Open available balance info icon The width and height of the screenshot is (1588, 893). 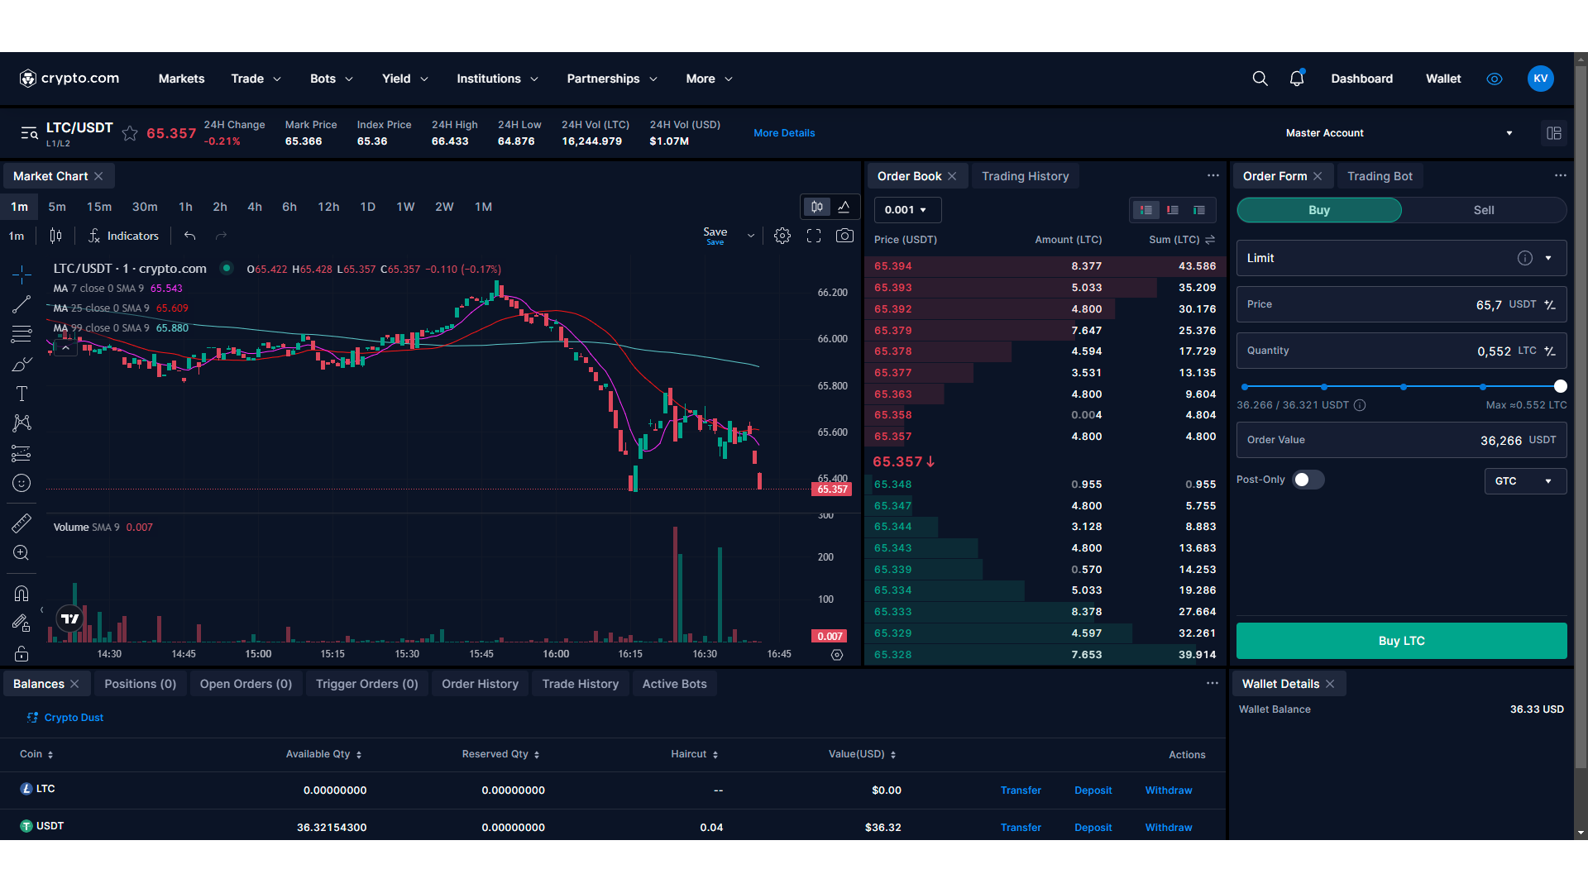pyautogui.click(x=1360, y=405)
